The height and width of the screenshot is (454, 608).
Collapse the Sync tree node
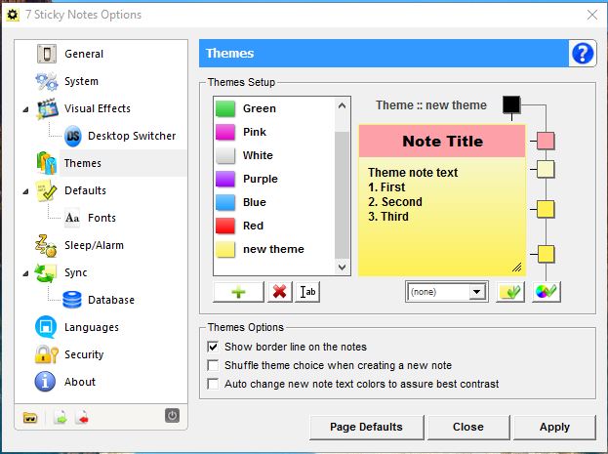[25, 273]
